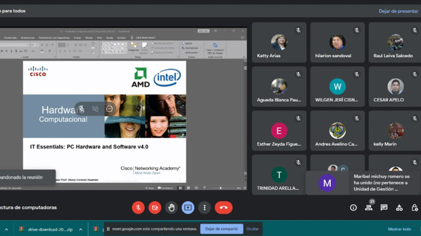421x236 pixels.
Task: Click the minus remove icon on presentation overlay
Action: pyautogui.click(x=109, y=109)
